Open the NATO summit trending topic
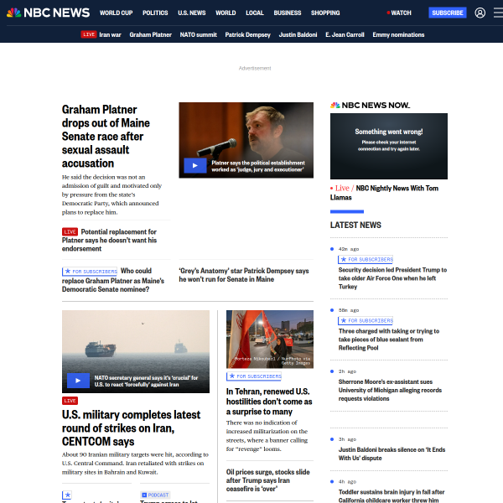The height and width of the screenshot is (503, 503). (x=198, y=34)
